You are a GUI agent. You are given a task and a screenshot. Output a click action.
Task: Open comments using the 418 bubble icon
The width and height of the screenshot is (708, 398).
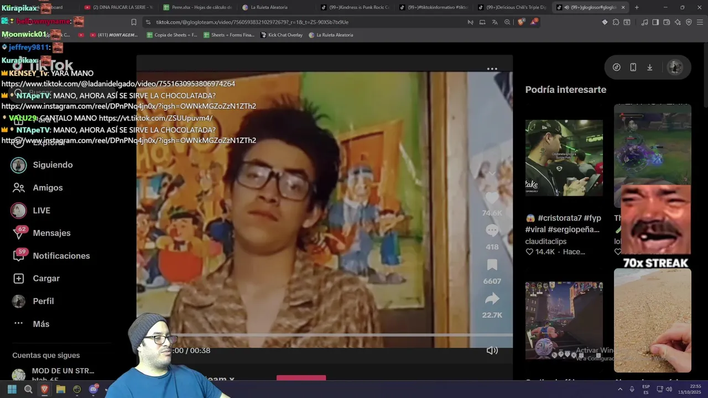tap(492, 231)
